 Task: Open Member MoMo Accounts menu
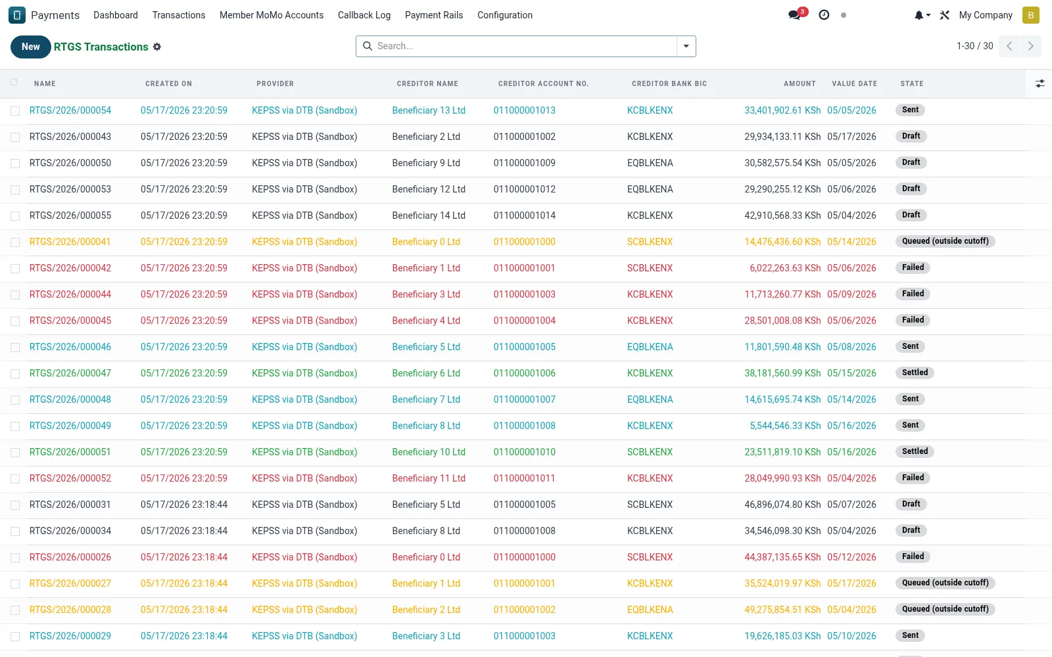click(x=272, y=15)
